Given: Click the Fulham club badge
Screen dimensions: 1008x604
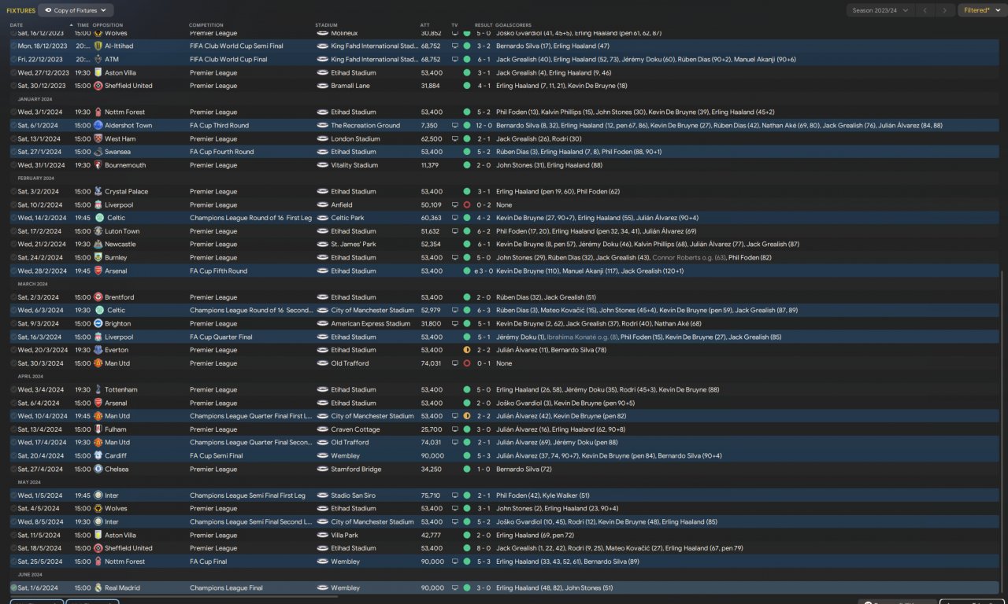Looking at the screenshot, I should click(98, 429).
